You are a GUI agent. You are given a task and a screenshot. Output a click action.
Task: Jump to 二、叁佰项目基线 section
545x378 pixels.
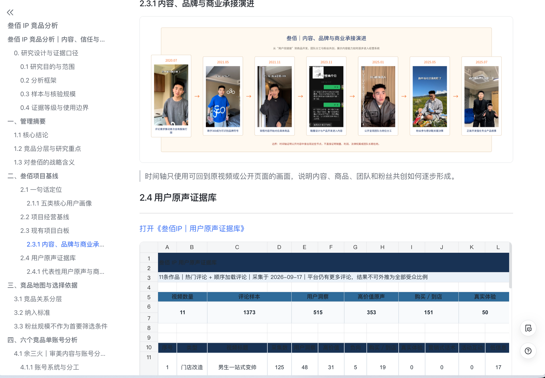click(x=33, y=176)
